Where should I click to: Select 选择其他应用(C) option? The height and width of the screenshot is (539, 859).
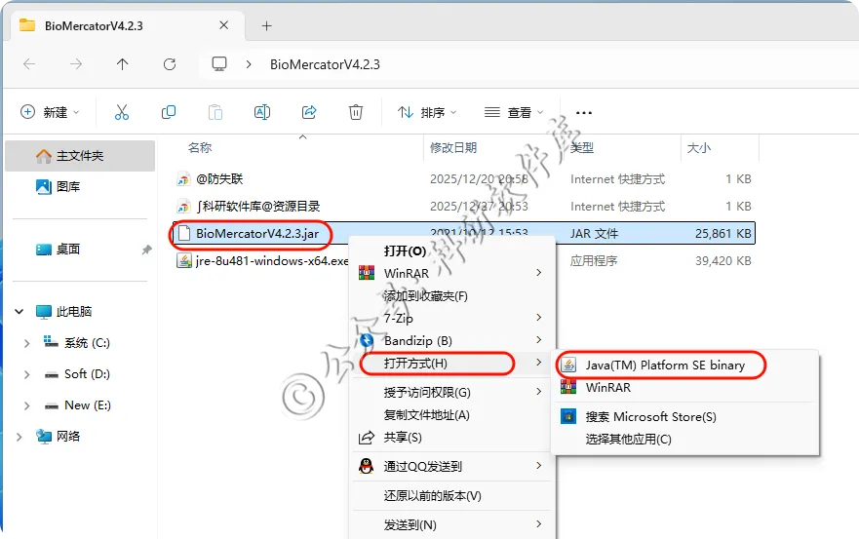pos(684,439)
